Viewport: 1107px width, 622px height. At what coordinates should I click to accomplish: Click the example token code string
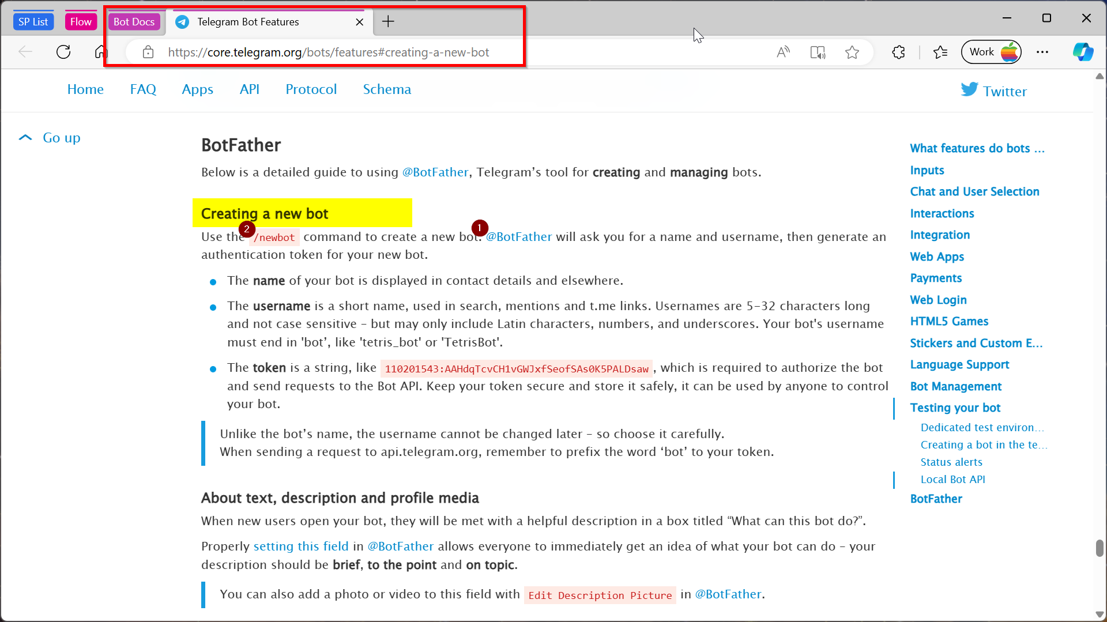click(x=516, y=369)
